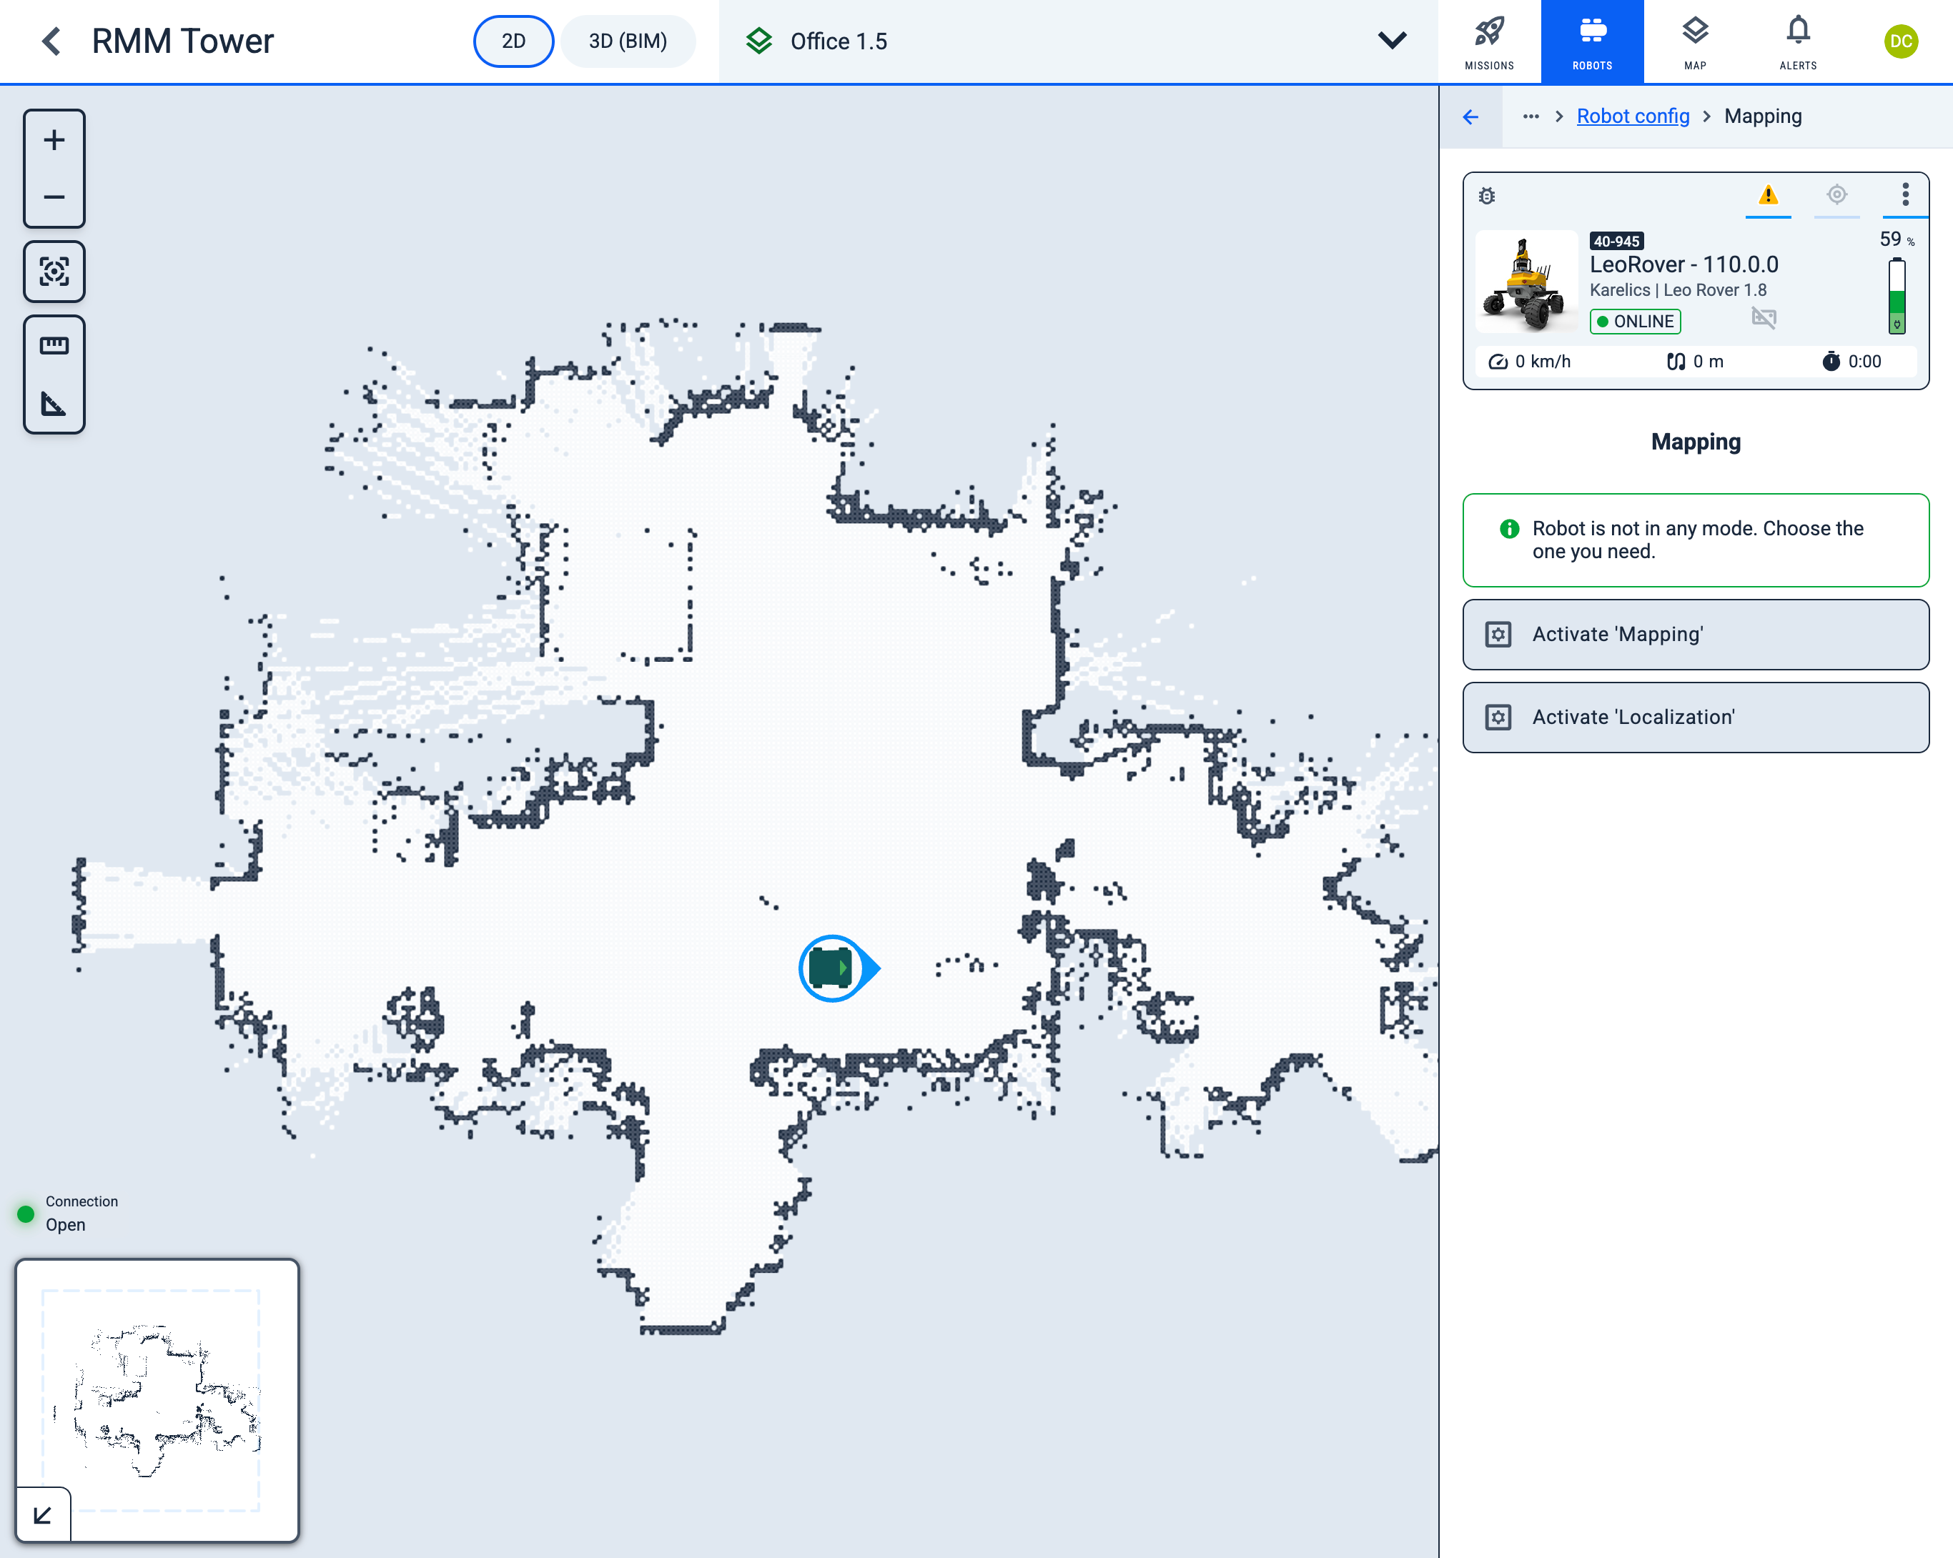Click the back arrow in the breadcrumb
This screenshot has height=1558, width=1953.
pyautogui.click(x=1471, y=117)
